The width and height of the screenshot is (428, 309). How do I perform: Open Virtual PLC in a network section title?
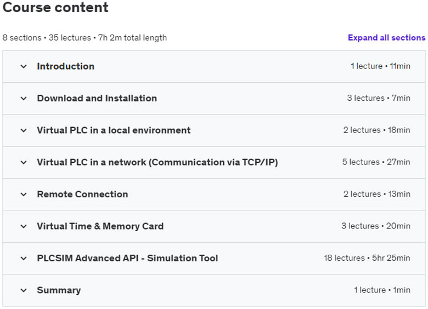point(157,162)
